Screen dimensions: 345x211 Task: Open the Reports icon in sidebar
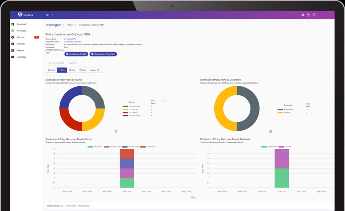pos(13,50)
